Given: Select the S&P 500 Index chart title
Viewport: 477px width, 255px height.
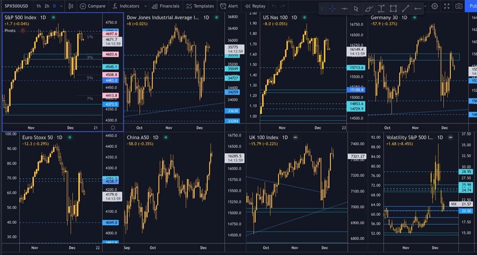Looking at the screenshot, I should tap(21, 17).
